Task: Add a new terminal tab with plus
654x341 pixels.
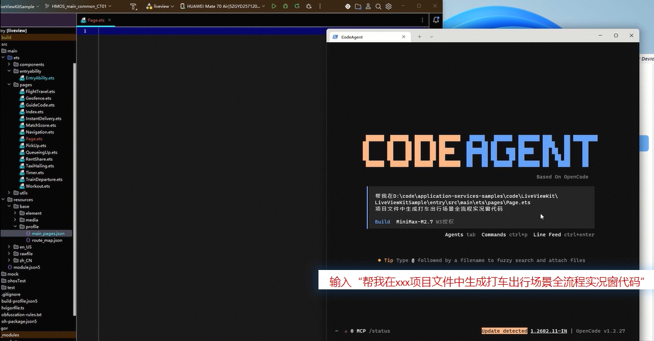Action: point(420,36)
